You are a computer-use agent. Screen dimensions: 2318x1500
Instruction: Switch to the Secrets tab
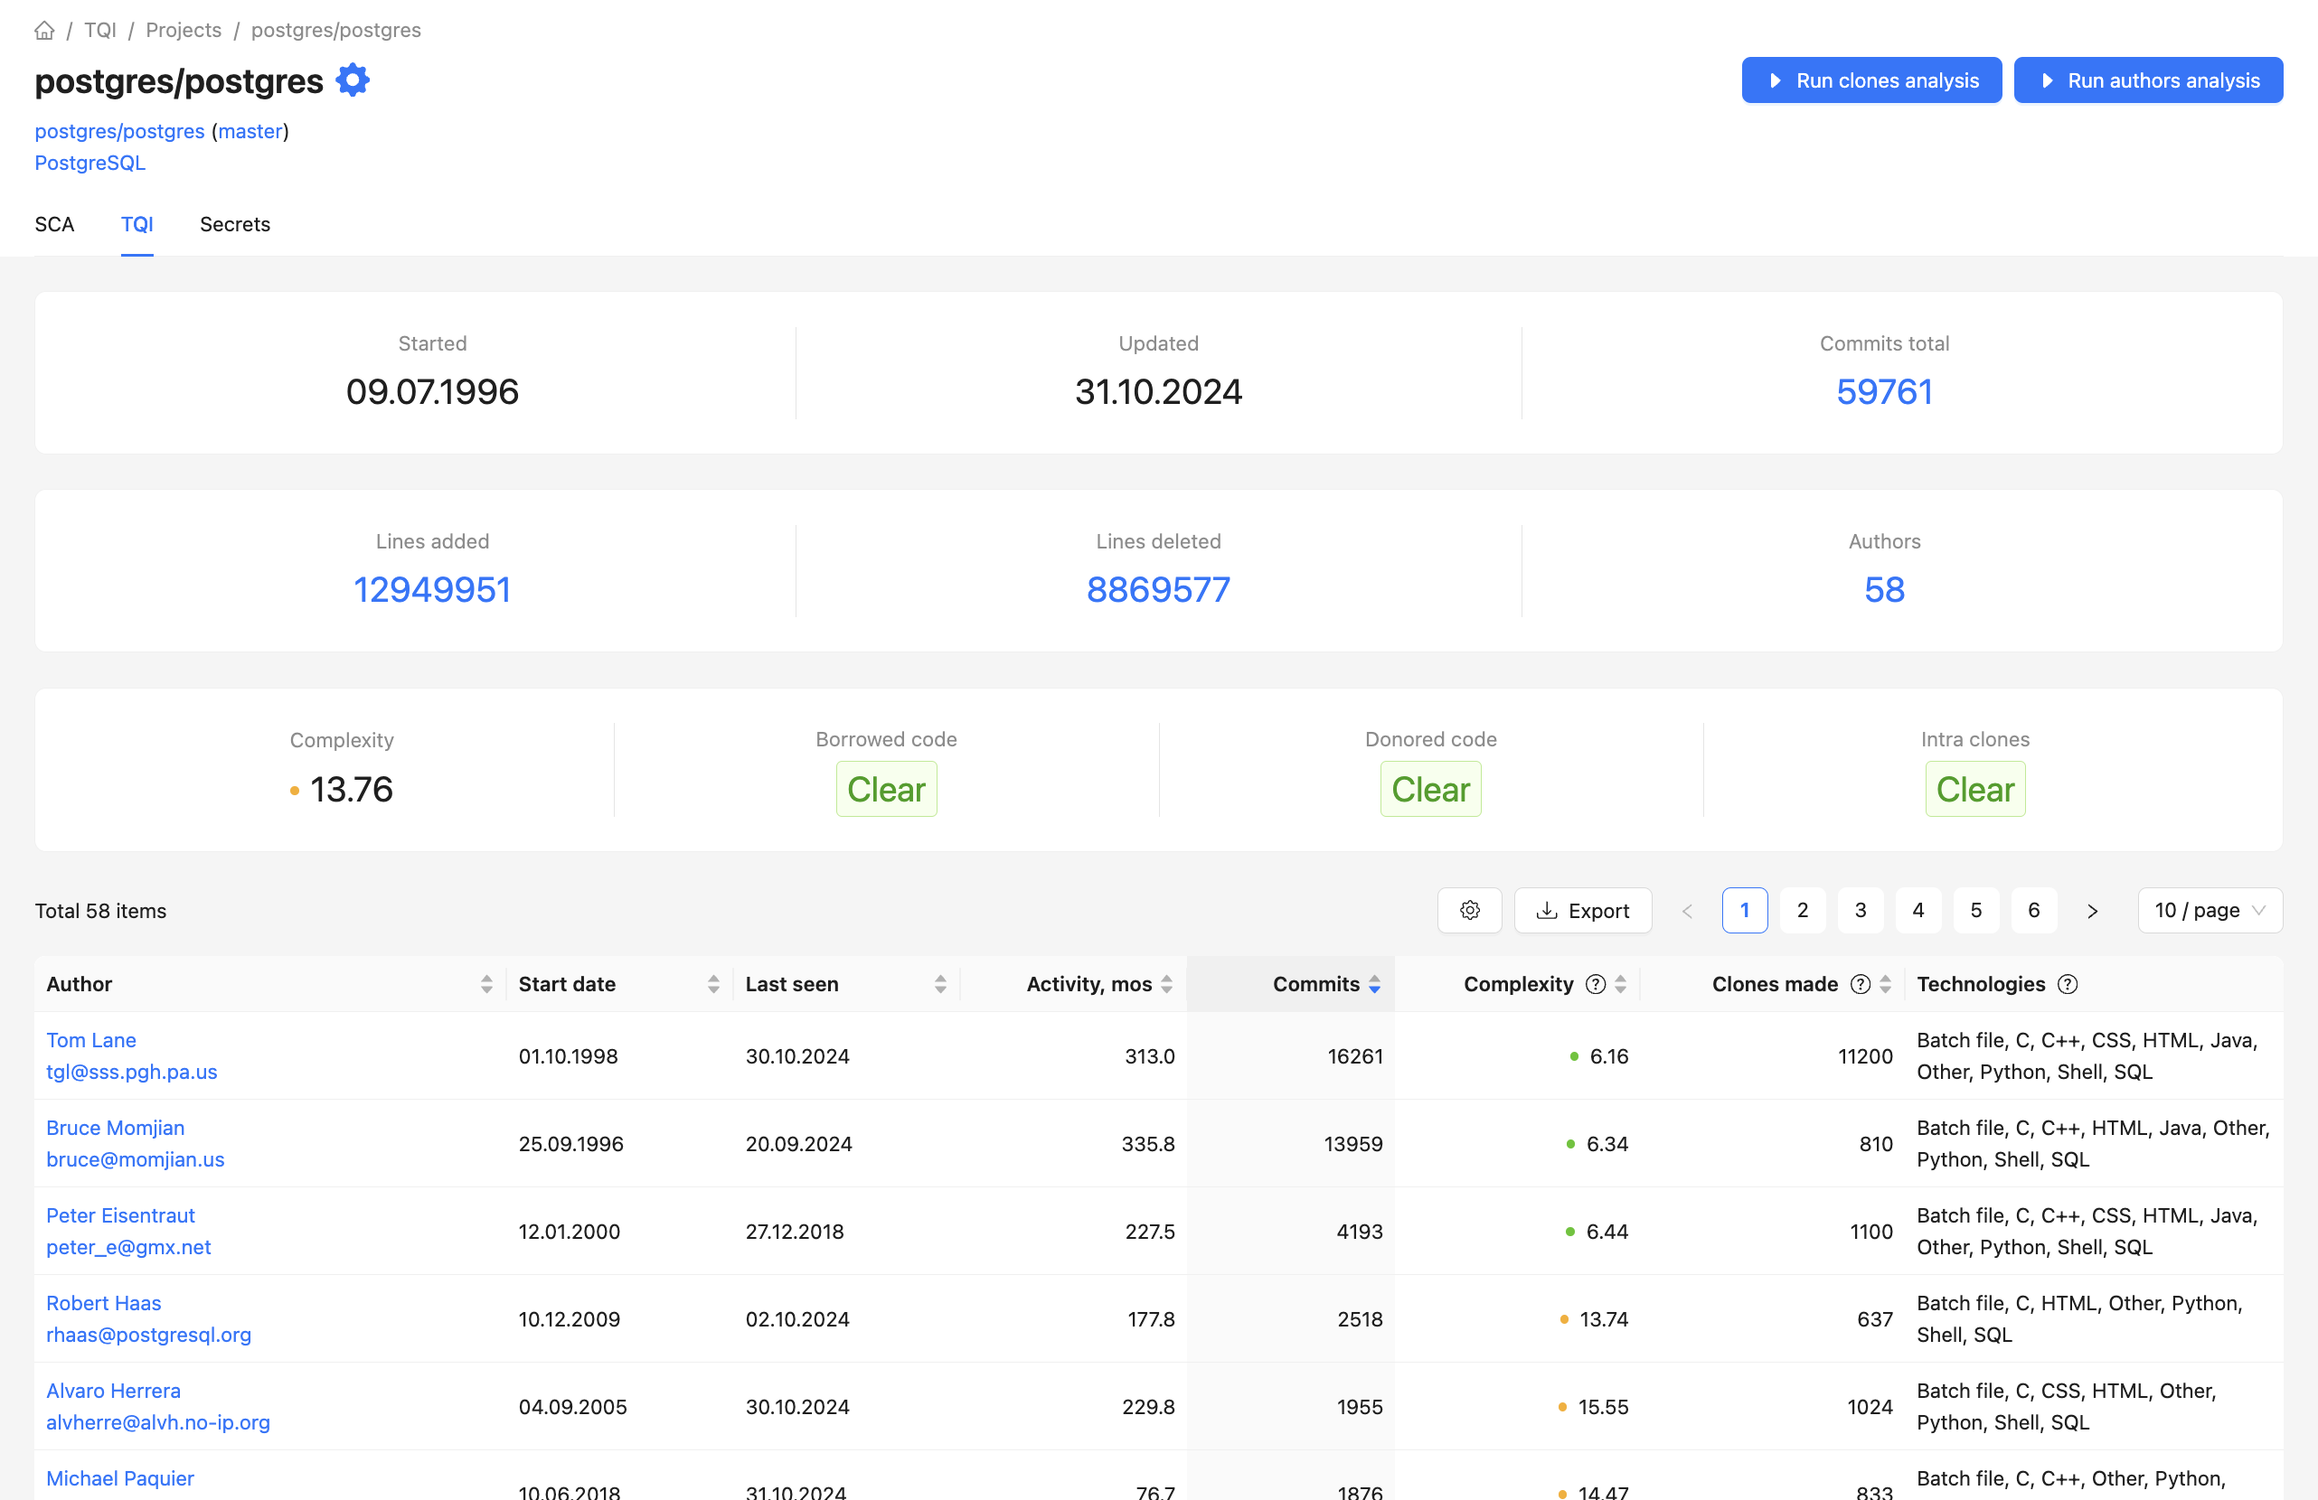(235, 224)
